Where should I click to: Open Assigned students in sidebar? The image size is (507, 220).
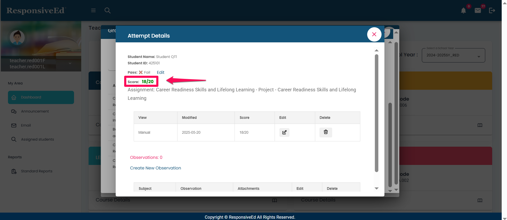coord(37,140)
